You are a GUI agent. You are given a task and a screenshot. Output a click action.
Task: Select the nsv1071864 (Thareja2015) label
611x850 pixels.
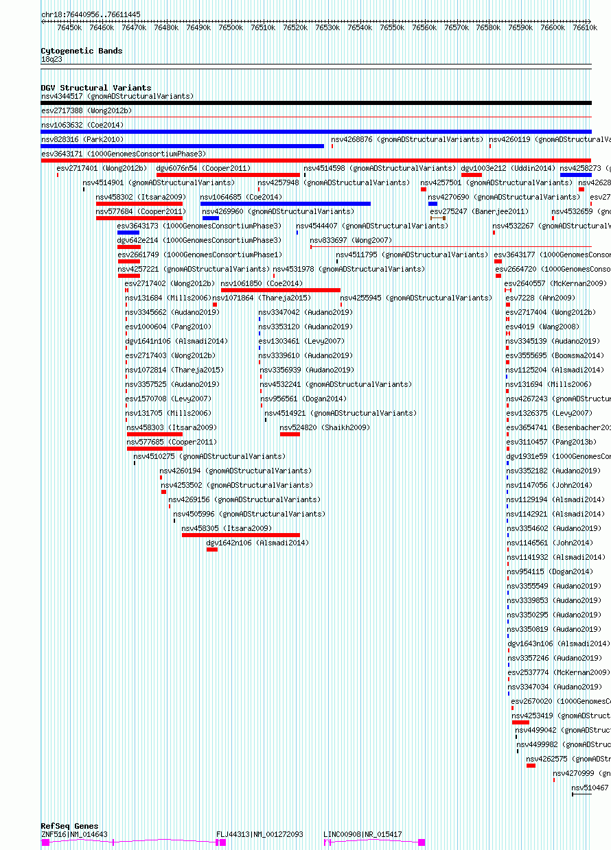click(262, 298)
